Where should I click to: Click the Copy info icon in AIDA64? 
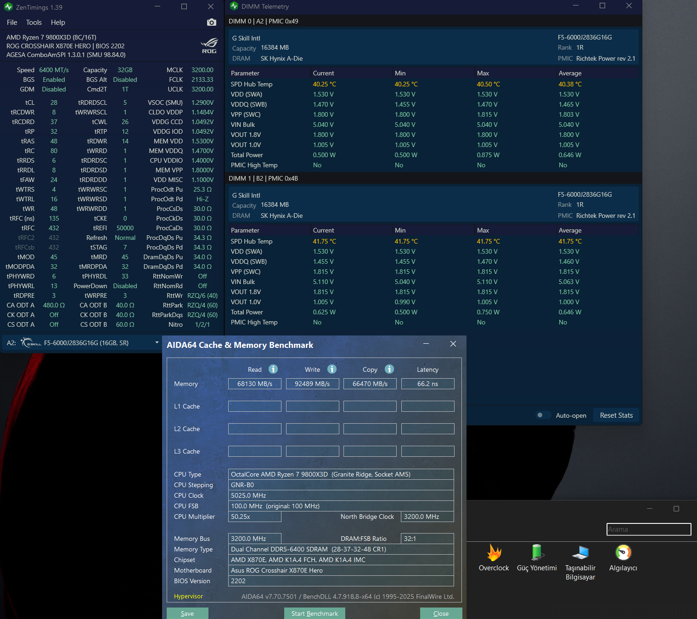[x=389, y=369]
